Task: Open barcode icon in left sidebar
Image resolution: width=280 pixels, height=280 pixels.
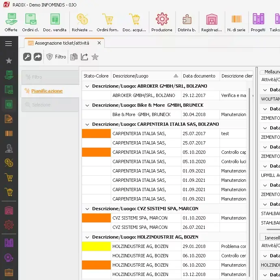Action: click(9, 134)
